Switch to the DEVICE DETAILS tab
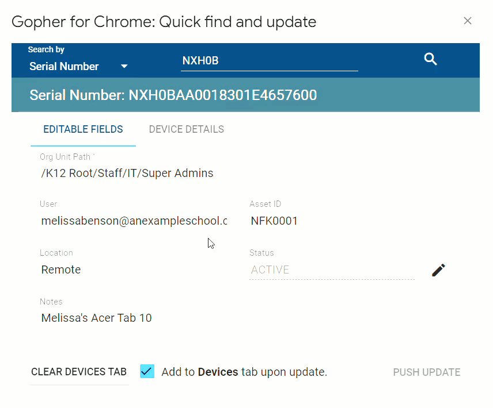The width and height of the screenshot is (493, 408). (186, 129)
